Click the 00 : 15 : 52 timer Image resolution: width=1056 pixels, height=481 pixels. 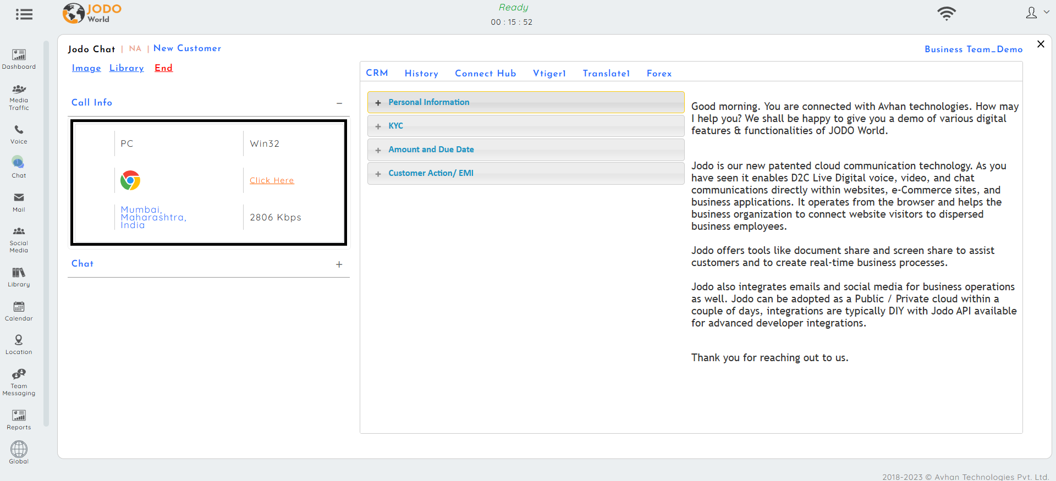[512, 22]
